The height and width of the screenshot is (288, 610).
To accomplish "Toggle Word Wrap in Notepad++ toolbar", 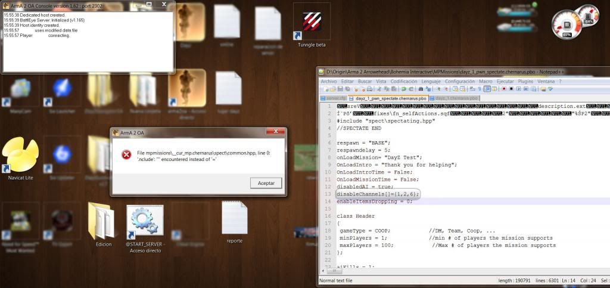I will [x=472, y=89].
